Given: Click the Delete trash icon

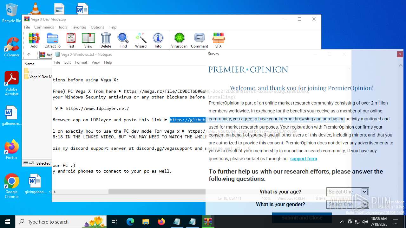Looking at the screenshot, I should 106,40.
